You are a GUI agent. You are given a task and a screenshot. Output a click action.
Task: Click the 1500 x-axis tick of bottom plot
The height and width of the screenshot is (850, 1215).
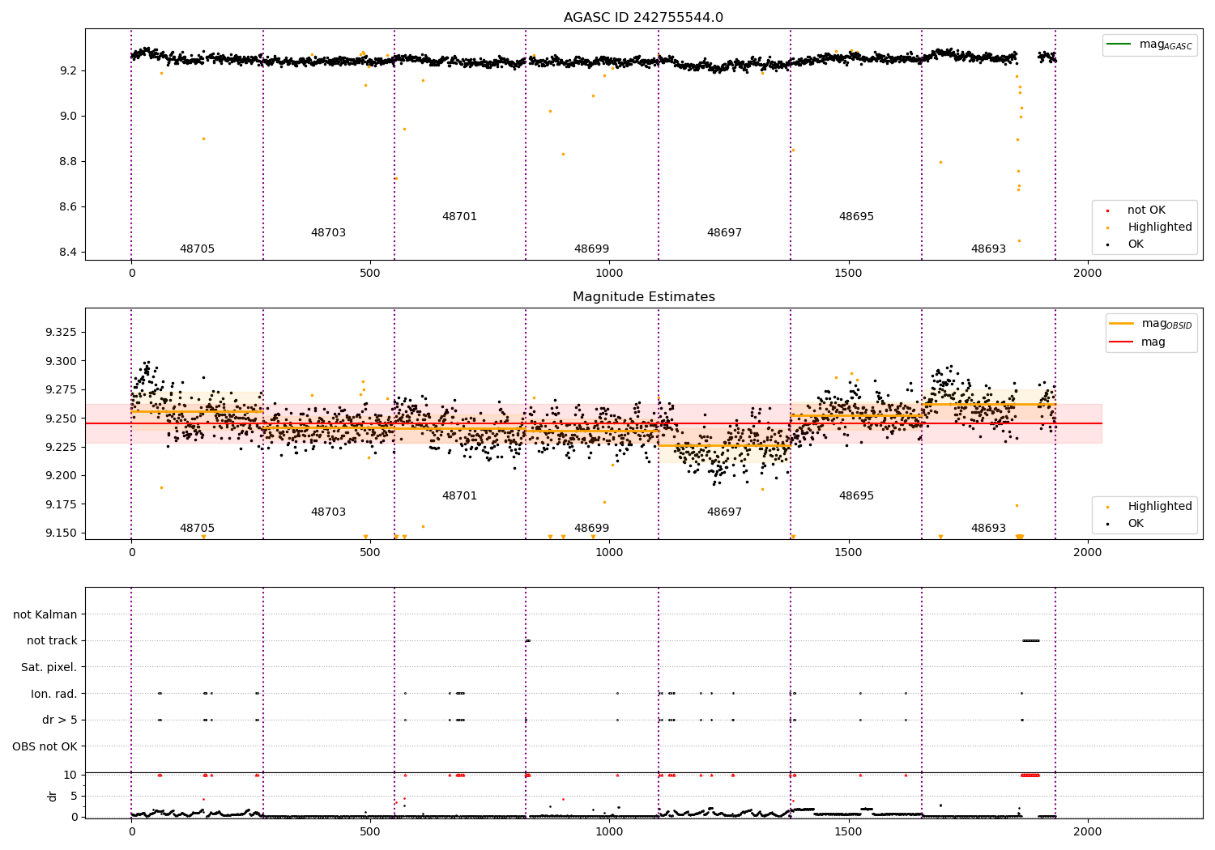point(848,831)
